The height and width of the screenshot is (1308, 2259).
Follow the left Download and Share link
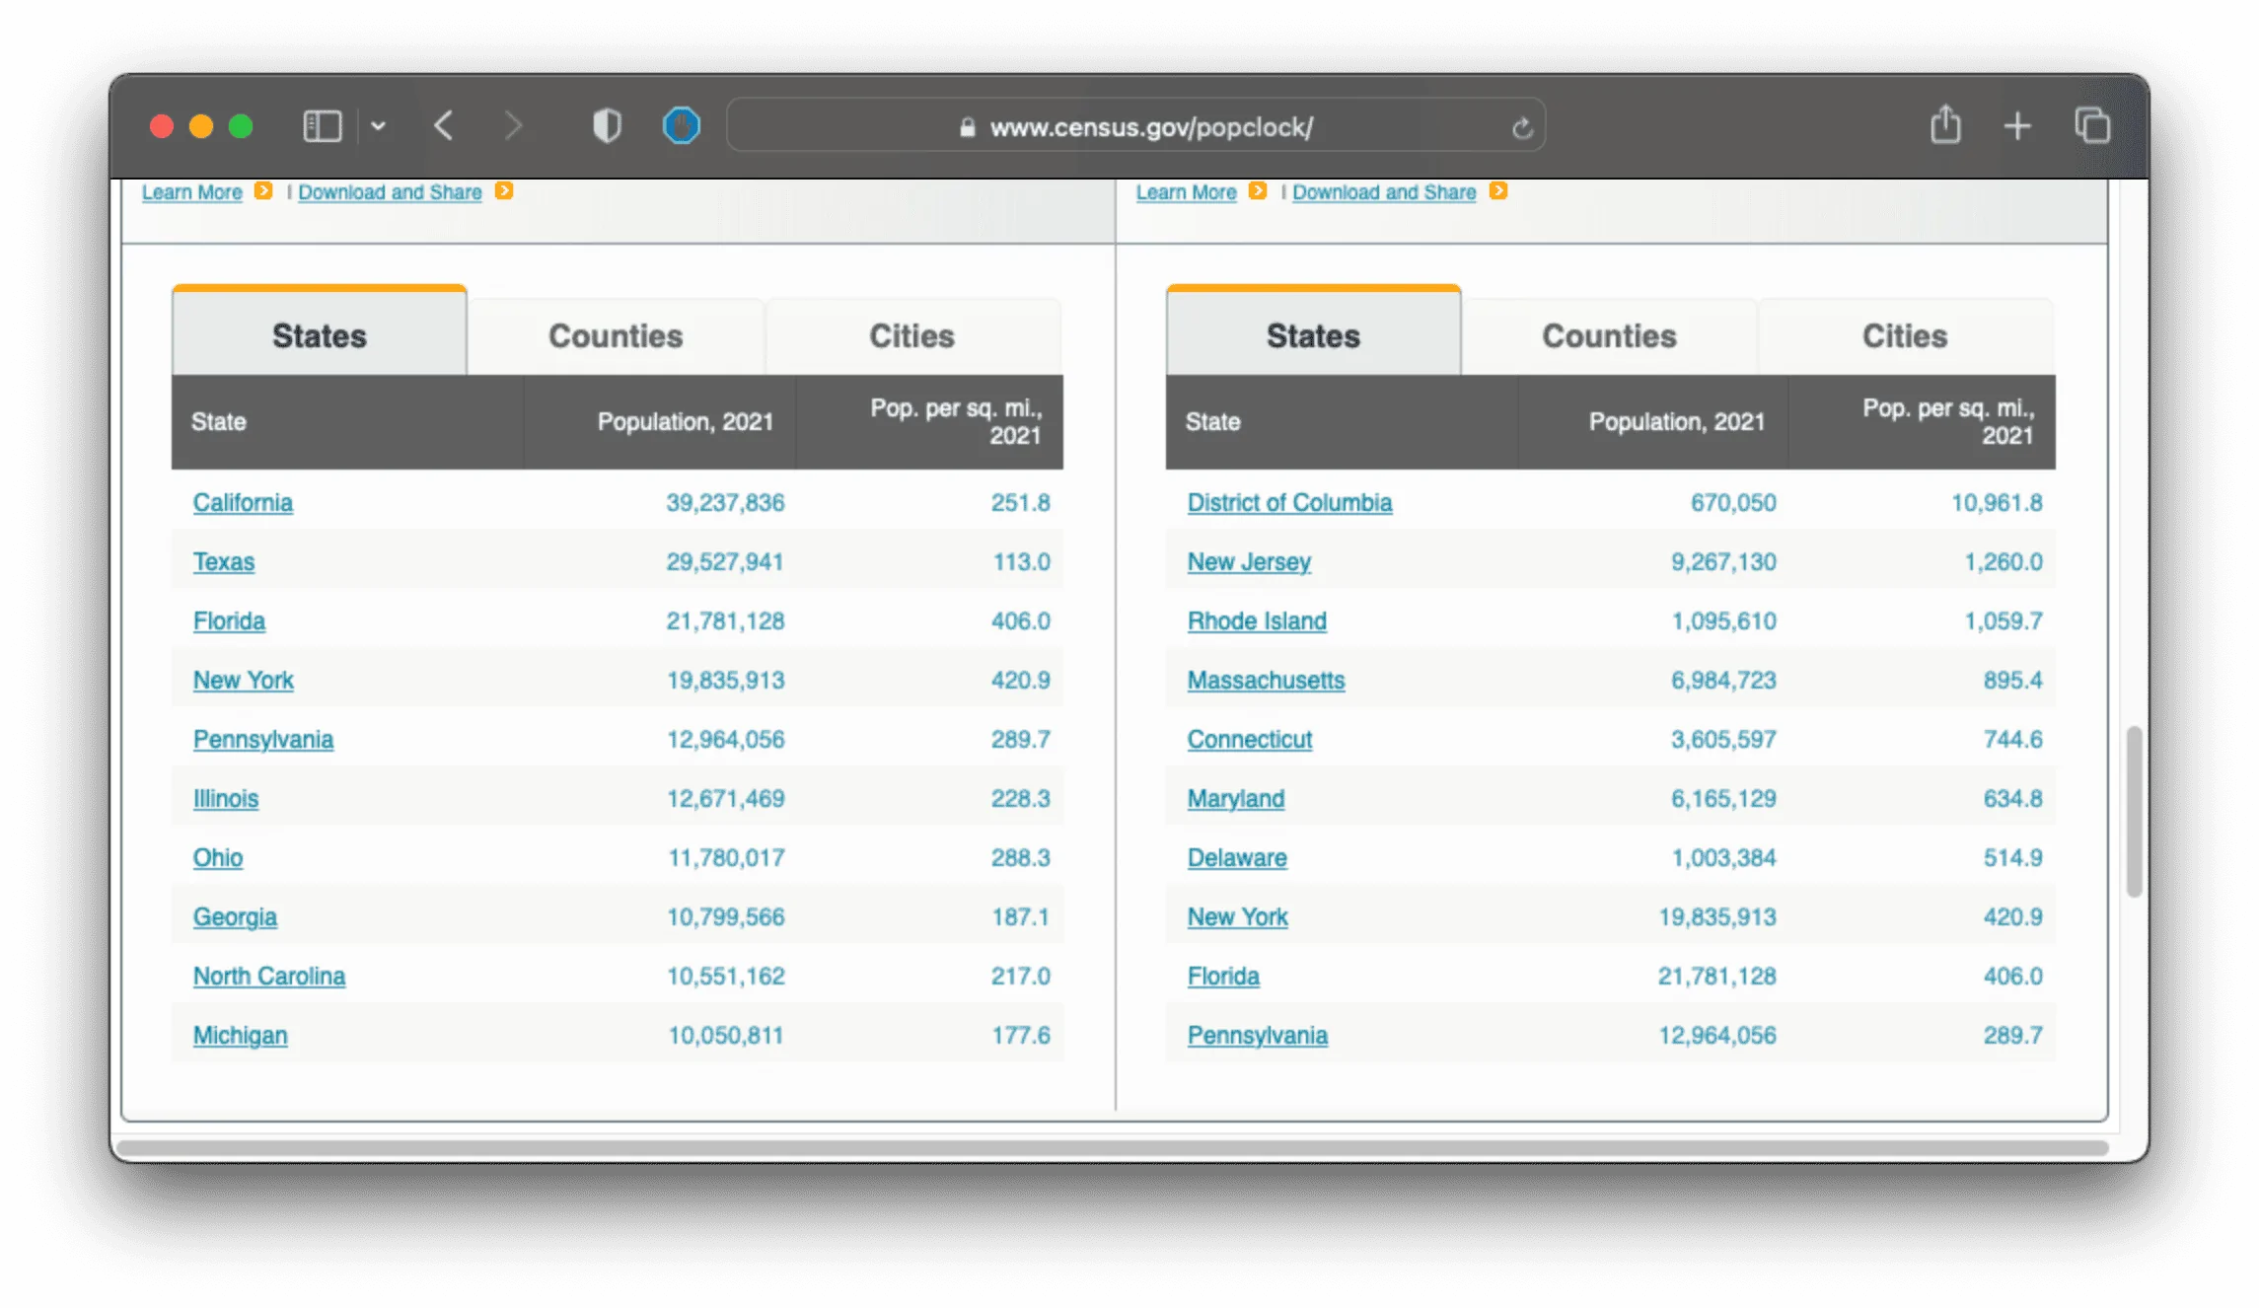point(390,192)
